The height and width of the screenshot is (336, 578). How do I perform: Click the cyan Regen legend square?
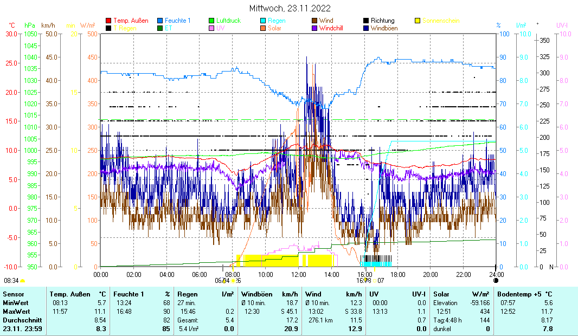(x=264, y=21)
